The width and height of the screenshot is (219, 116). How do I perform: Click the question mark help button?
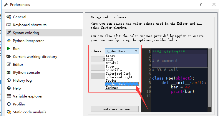[200, 4]
